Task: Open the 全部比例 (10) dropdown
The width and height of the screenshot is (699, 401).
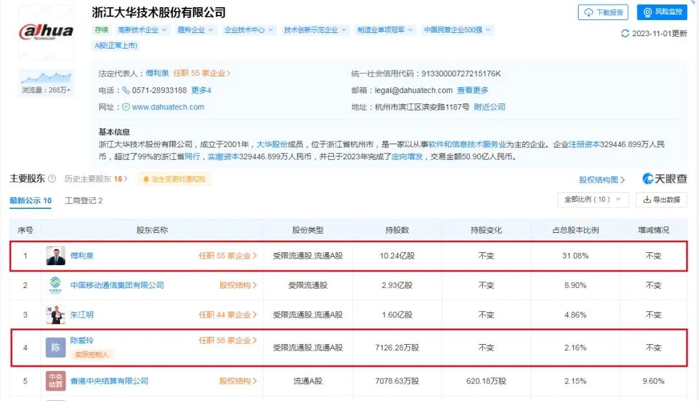Action: click(x=593, y=200)
